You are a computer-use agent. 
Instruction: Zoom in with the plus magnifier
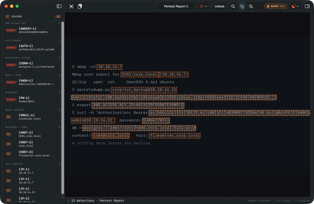(x=251, y=6)
